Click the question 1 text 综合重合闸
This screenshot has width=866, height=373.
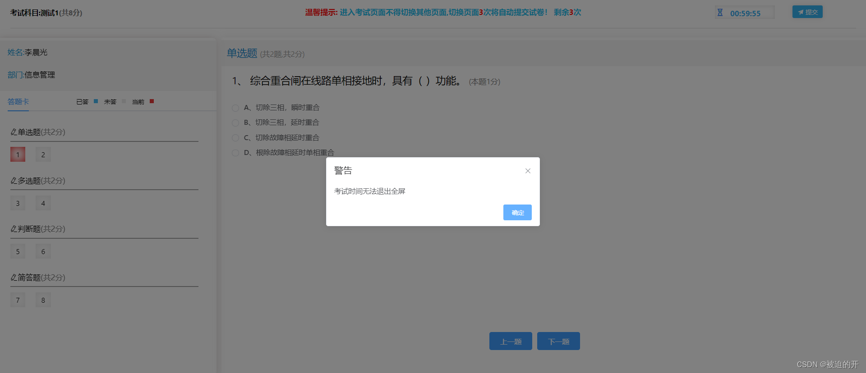coord(356,81)
